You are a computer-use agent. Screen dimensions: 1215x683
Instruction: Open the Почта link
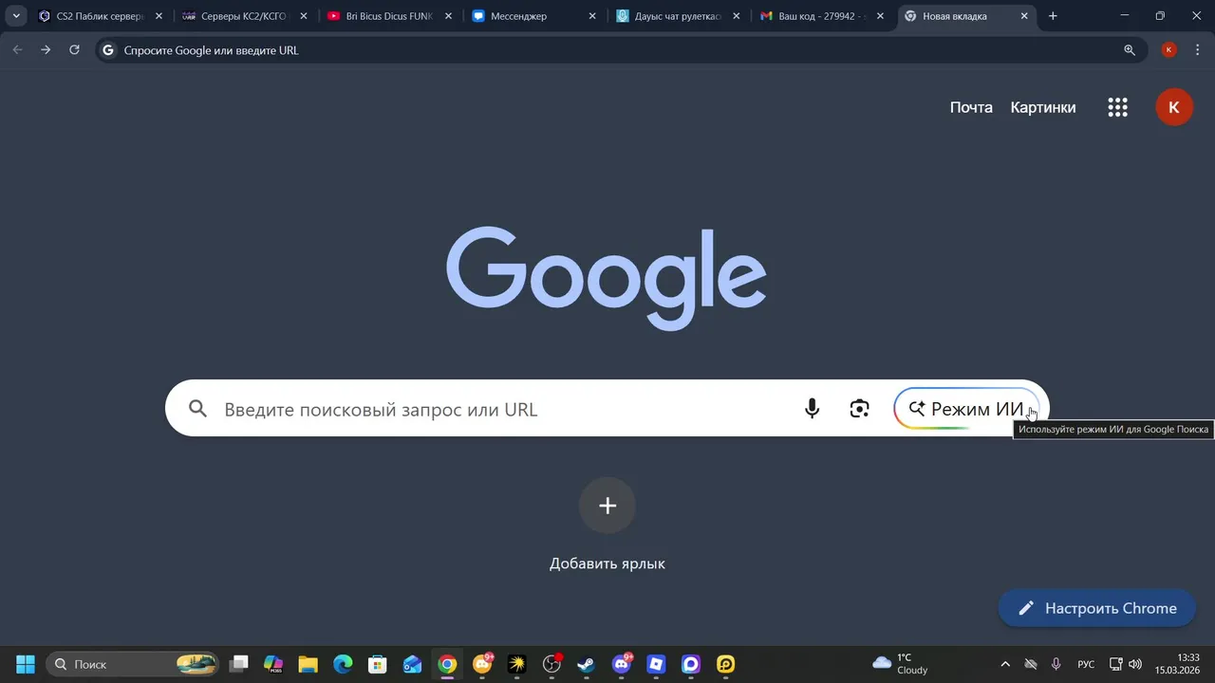click(971, 107)
